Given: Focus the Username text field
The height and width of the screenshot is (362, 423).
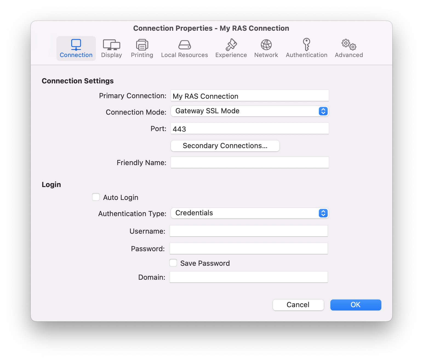Looking at the screenshot, I should [x=249, y=231].
